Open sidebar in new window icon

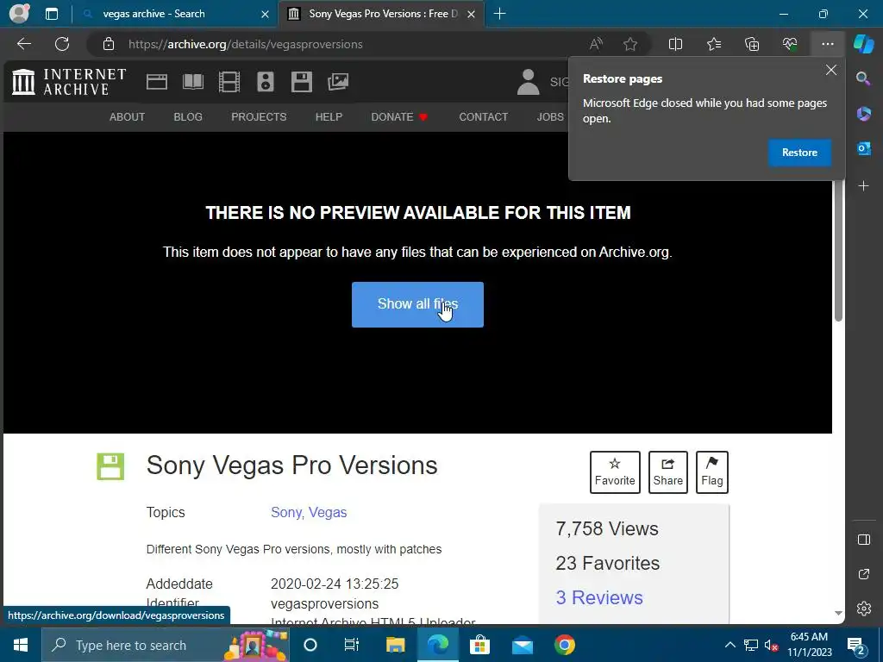click(864, 574)
